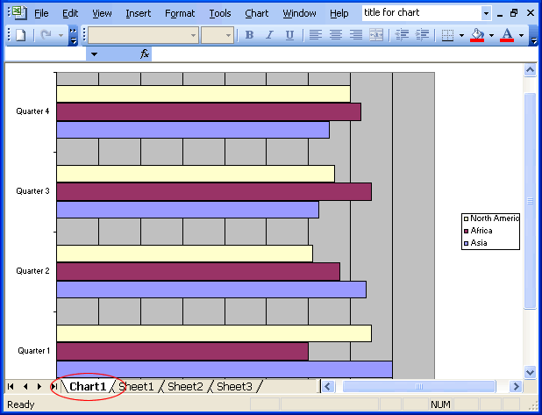This screenshot has height=415, width=542.
Task: Expand Standard toolbar options chevron
Action: tap(73, 35)
